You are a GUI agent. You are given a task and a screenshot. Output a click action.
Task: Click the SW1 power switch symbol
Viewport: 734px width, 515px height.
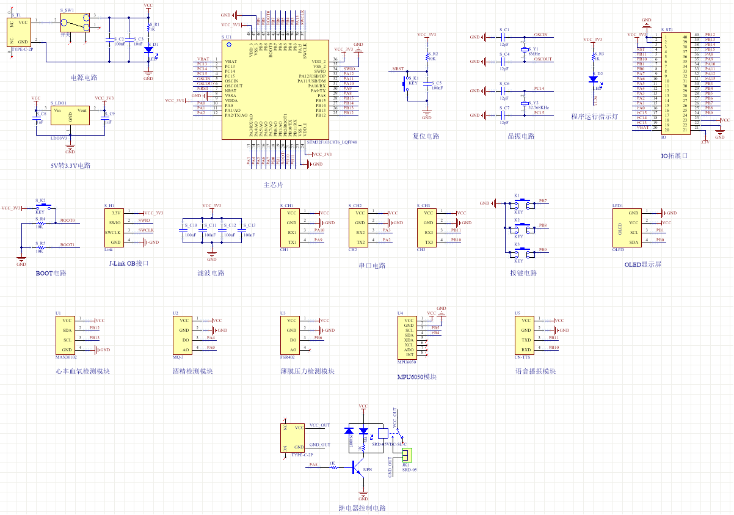[x=76, y=23]
